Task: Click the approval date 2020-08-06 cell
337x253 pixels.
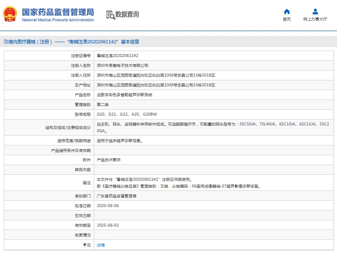Action: 213,206
